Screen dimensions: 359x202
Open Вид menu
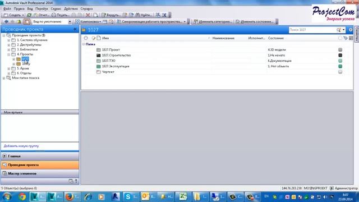(x=30, y=9)
